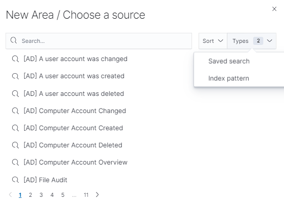Screen dimensions: 284x213
Task: Close the Choose a source dialog
Action: point(274,9)
